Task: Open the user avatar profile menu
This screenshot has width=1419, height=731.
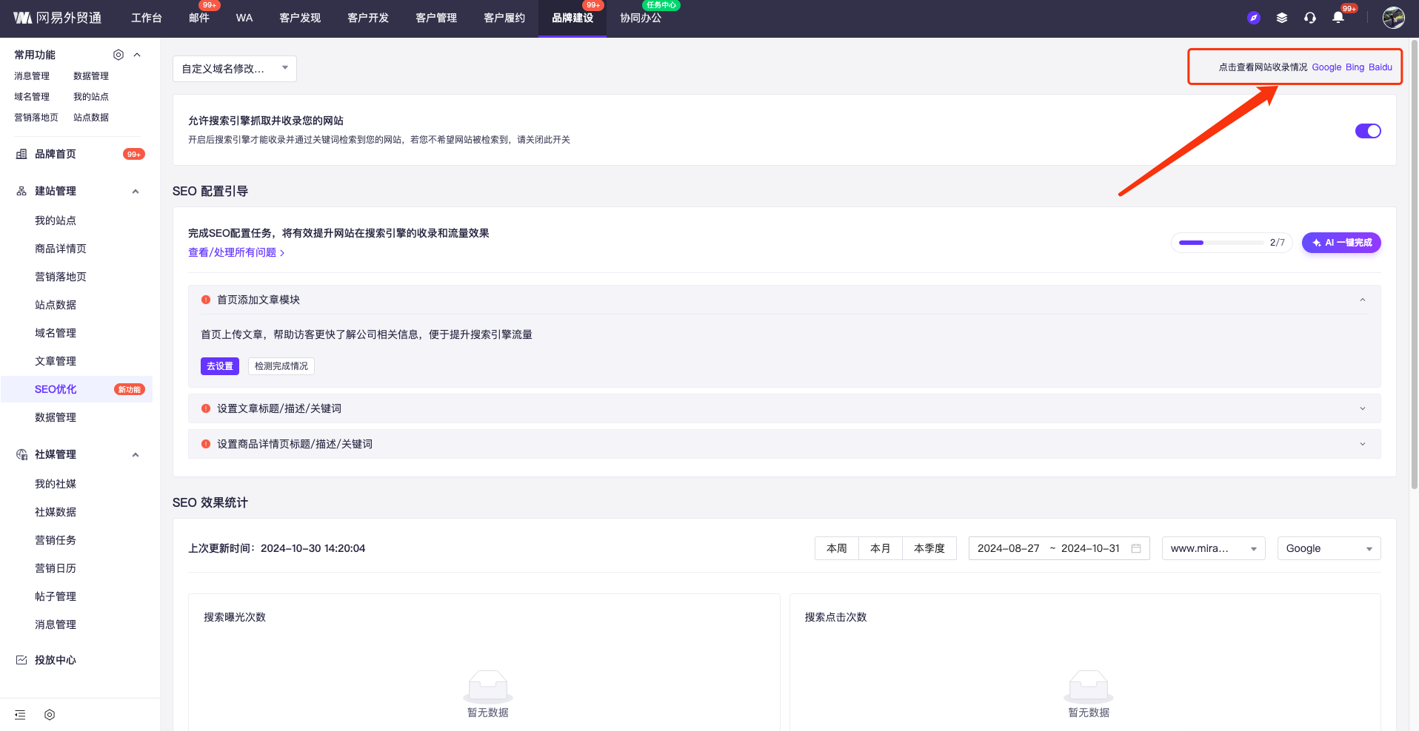Action: (x=1393, y=18)
